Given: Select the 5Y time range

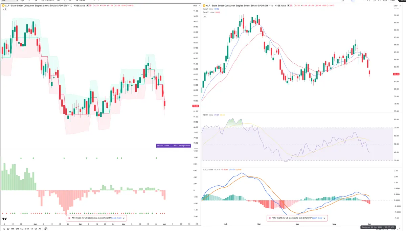Looking at the screenshot, I should tap(36, 229).
